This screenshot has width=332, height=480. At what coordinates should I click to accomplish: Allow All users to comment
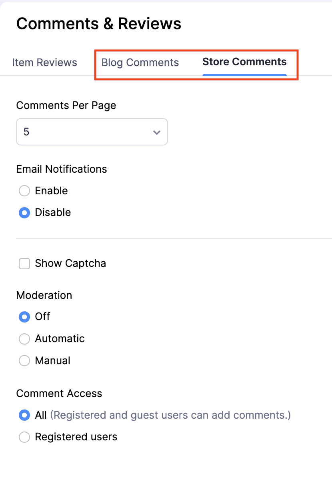(x=24, y=415)
